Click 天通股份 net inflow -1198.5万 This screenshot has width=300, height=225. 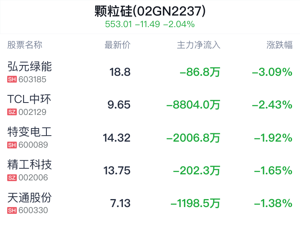pos(195,203)
